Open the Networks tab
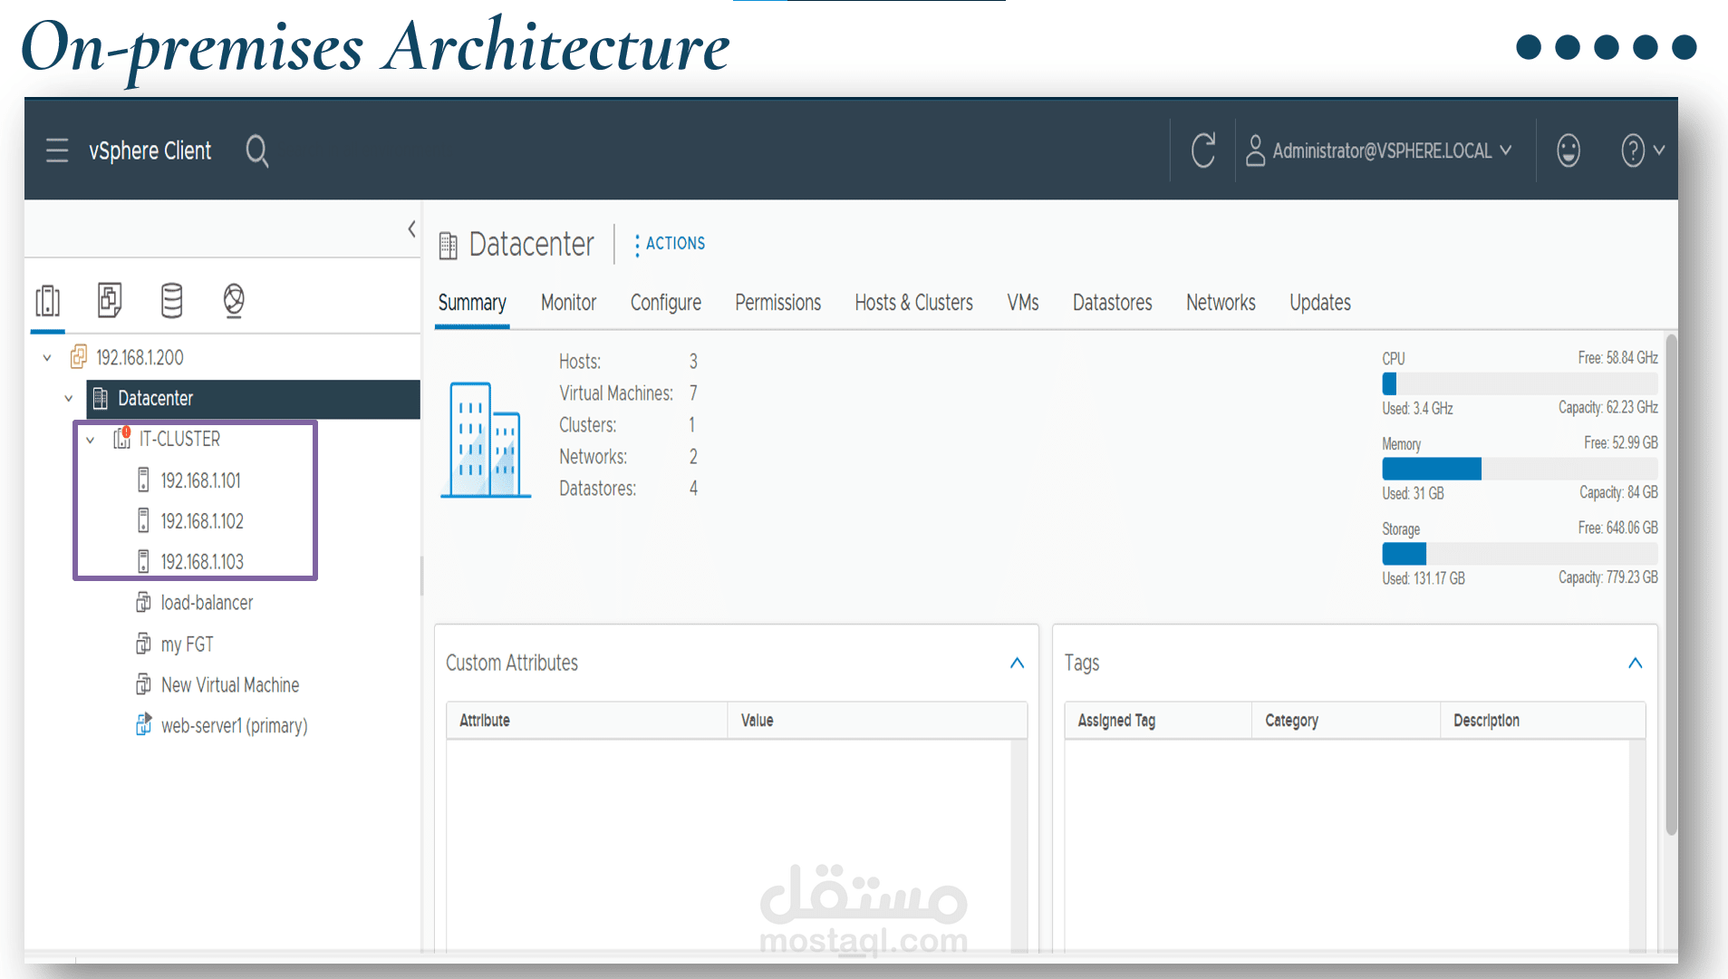Image resolution: width=1728 pixels, height=979 pixels. [1221, 303]
